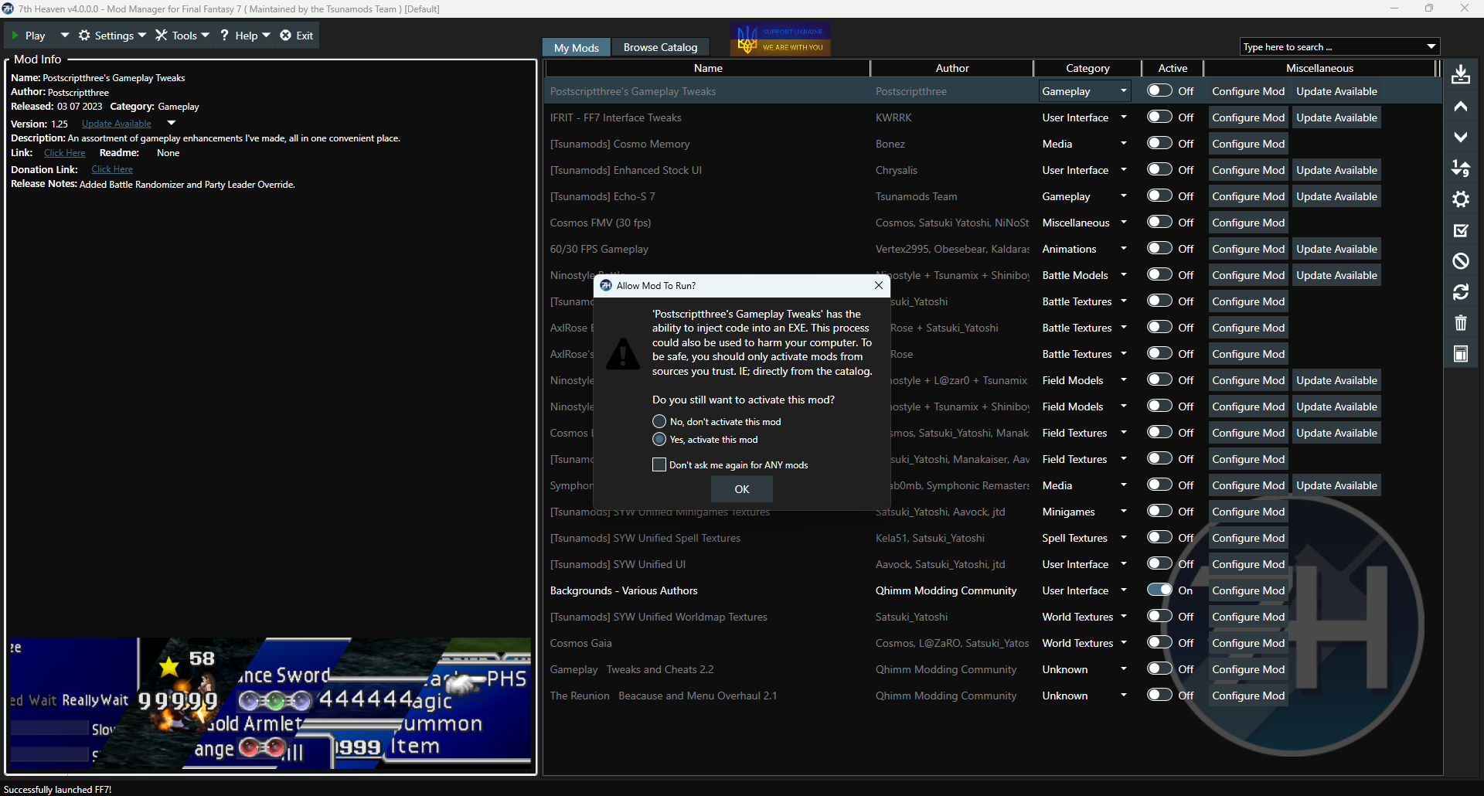Click the layout panel icon below the trash can
Viewport: 1484px width, 796px height.
(x=1460, y=354)
